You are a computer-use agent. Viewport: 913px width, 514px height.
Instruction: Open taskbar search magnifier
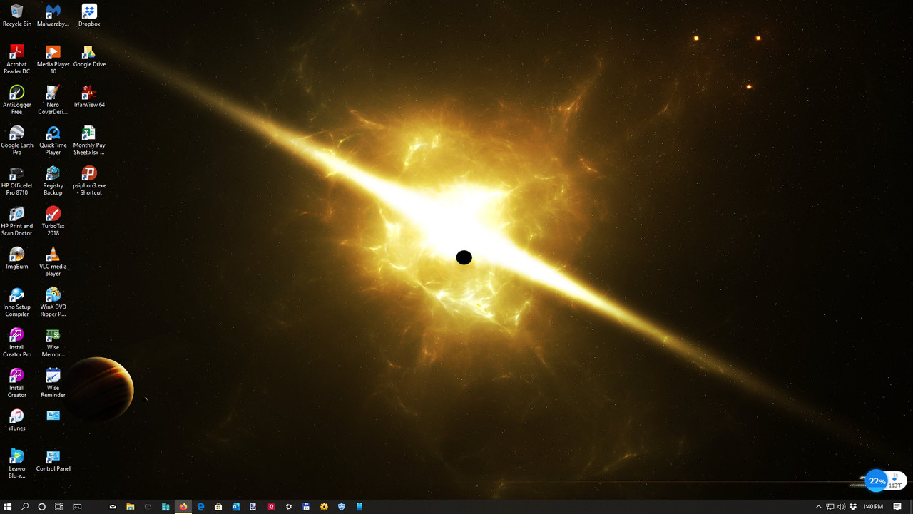point(25,507)
